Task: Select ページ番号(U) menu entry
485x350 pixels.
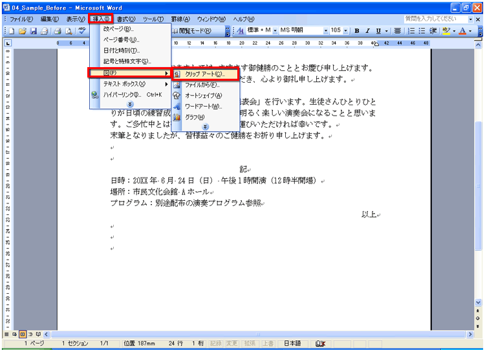Action: 130,40
